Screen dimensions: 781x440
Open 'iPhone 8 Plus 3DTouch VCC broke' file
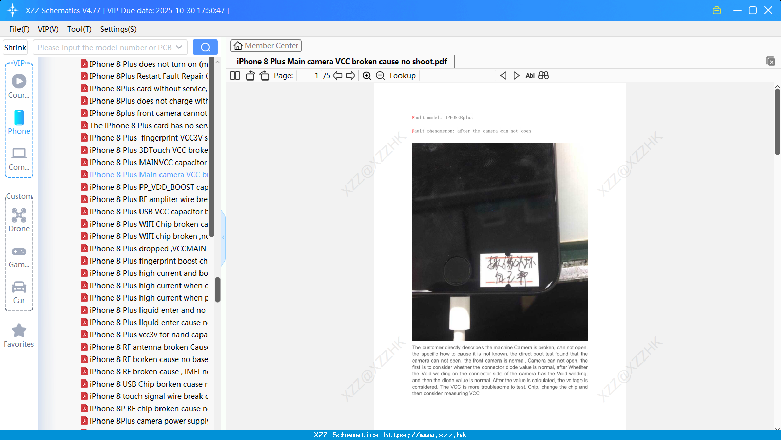(x=145, y=150)
